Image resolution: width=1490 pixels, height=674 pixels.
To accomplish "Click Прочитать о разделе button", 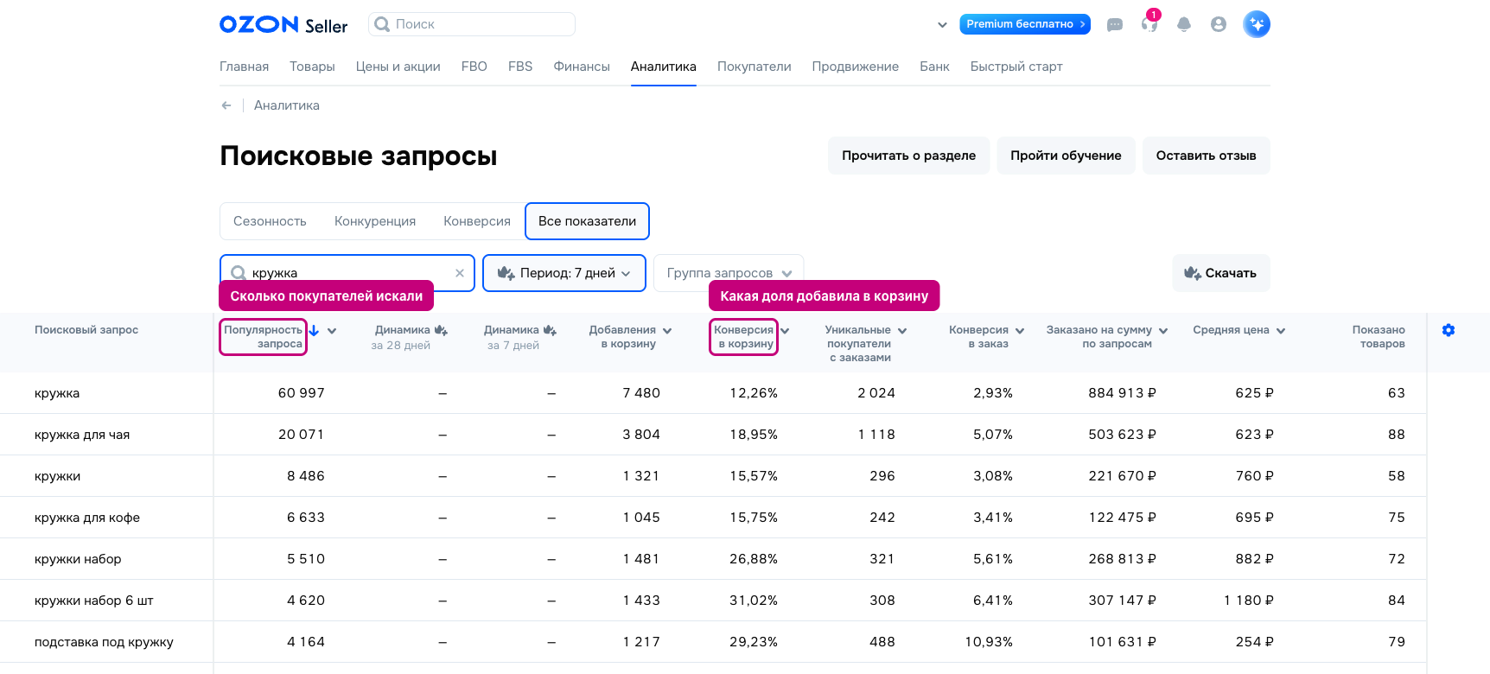I will pyautogui.click(x=909, y=156).
